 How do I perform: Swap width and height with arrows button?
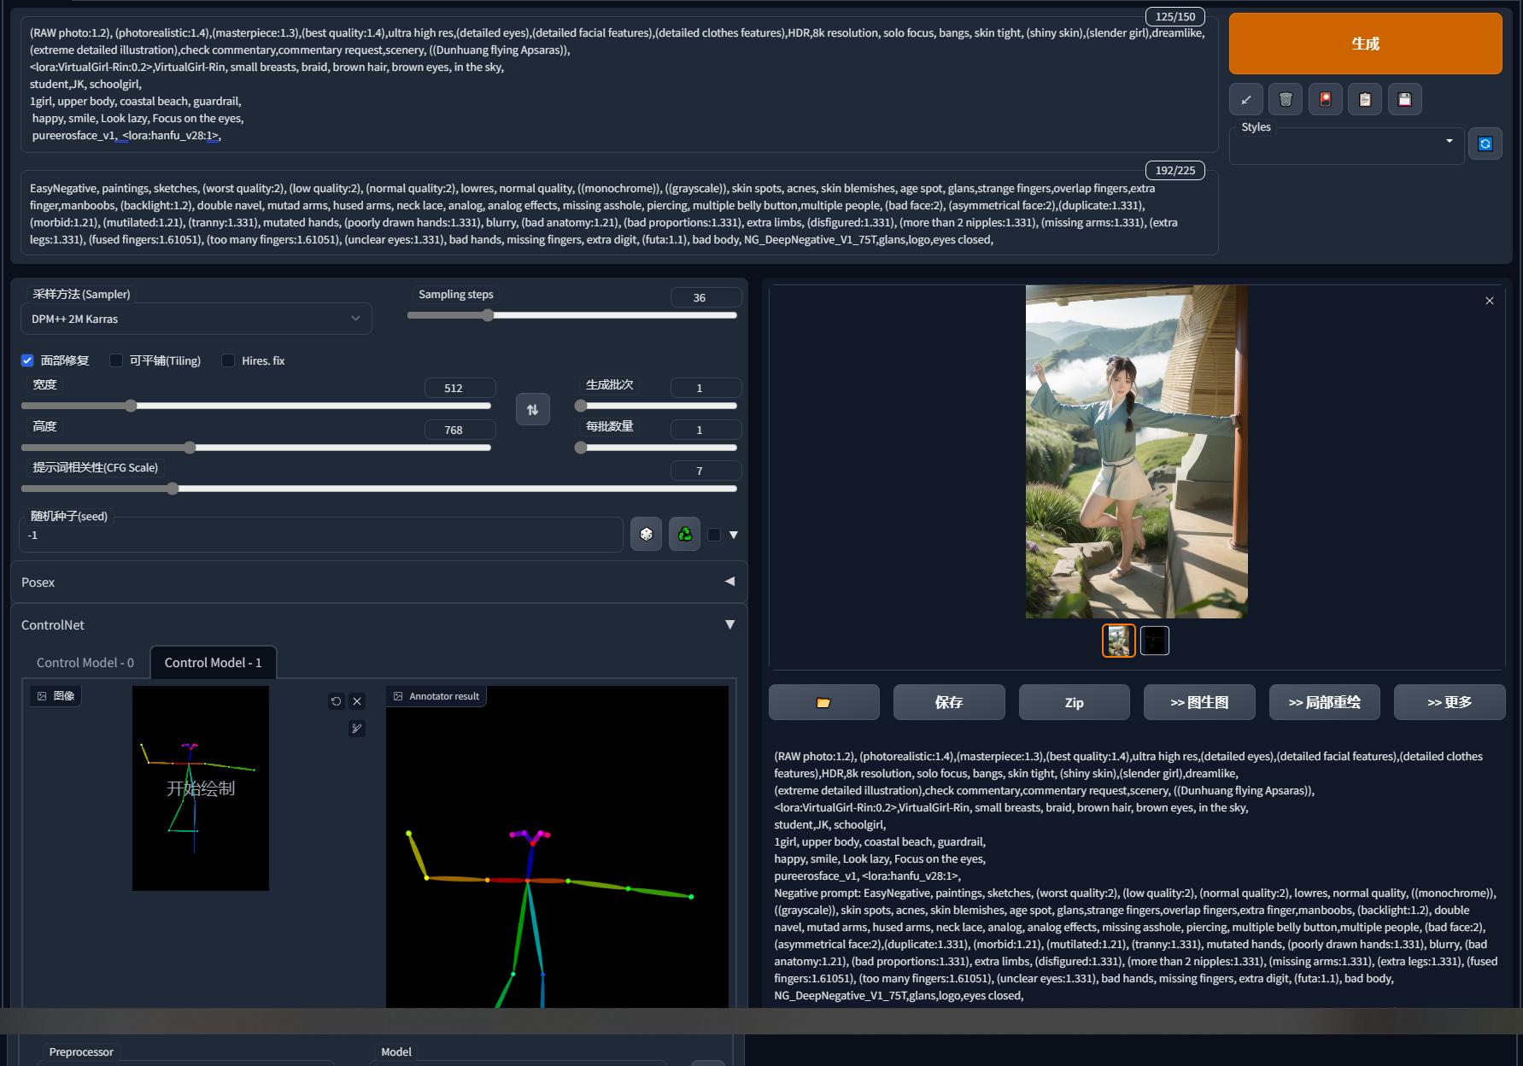(532, 409)
